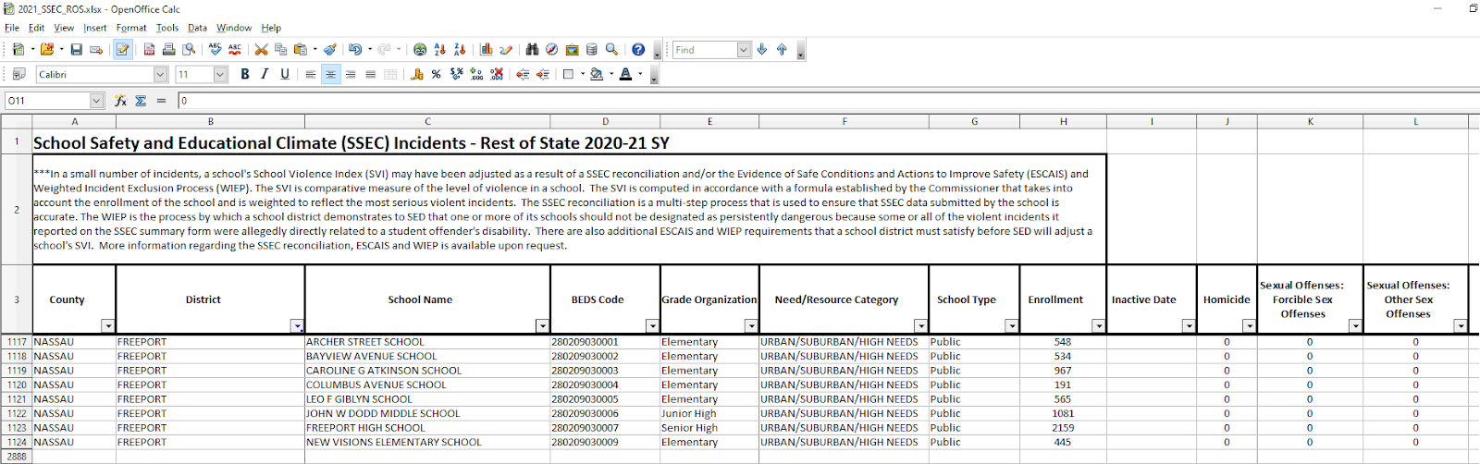
Task: Open the Font Color dropdown arrow
Action: pyautogui.click(x=640, y=74)
